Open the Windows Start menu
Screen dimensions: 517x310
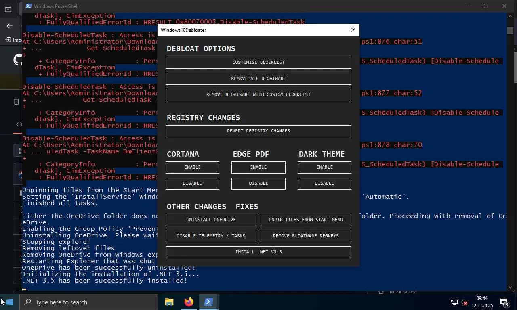10,302
